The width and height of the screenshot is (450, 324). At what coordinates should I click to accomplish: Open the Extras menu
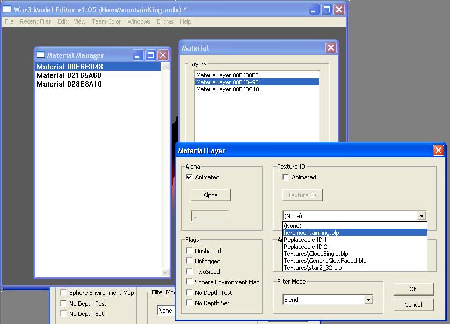[165, 21]
